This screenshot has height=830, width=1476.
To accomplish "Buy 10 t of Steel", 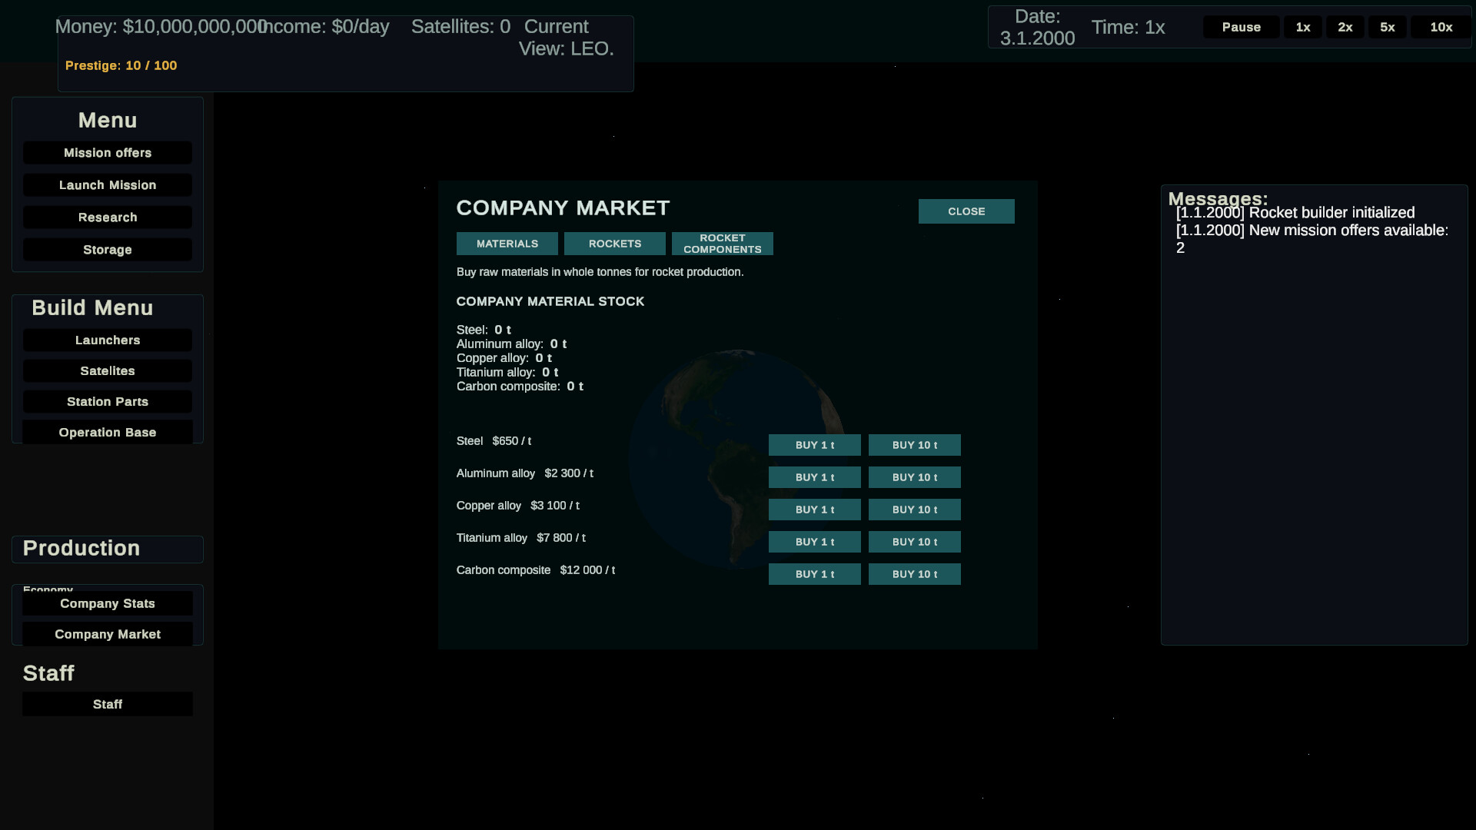I will point(915,445).
